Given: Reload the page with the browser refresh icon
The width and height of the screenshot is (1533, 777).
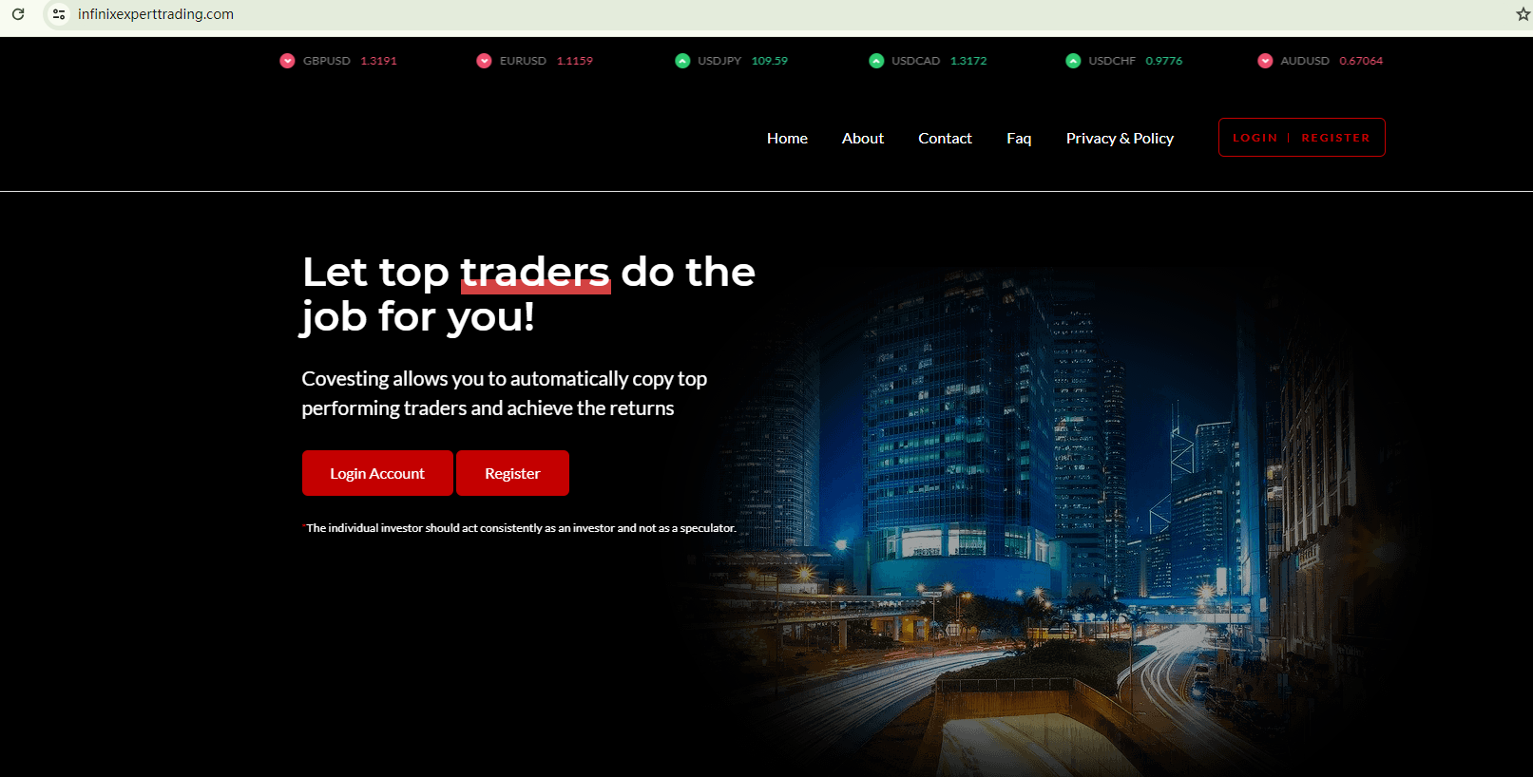Looking at the screenshot, I should 18,14.
